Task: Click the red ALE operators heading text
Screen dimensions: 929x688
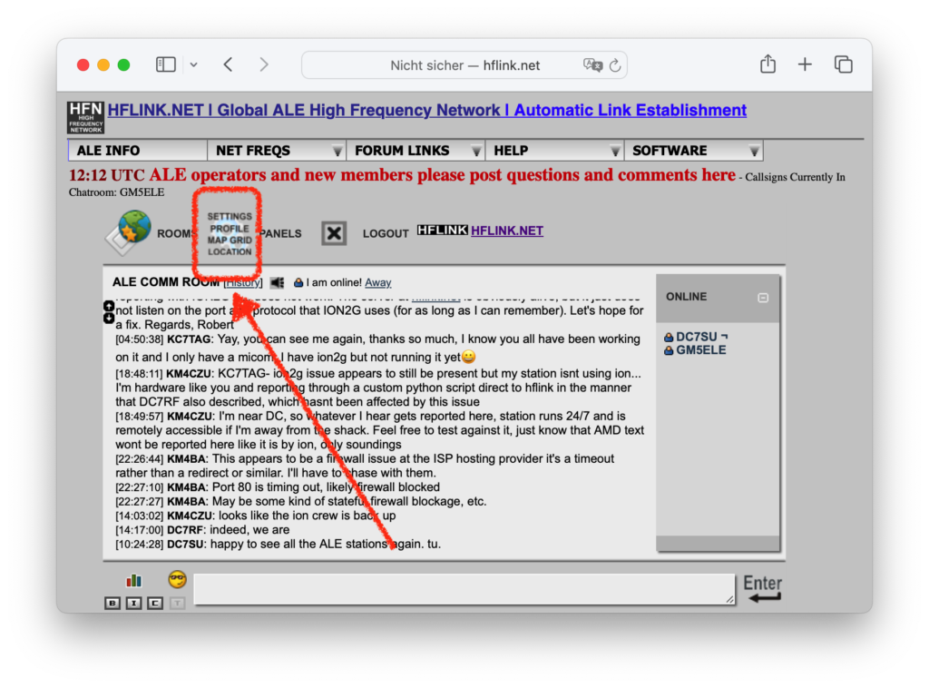Action: coord(442,175)
